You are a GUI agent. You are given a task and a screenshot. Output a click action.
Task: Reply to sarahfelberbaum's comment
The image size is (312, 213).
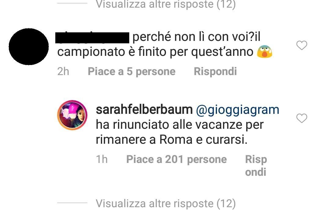pos(256,165)
